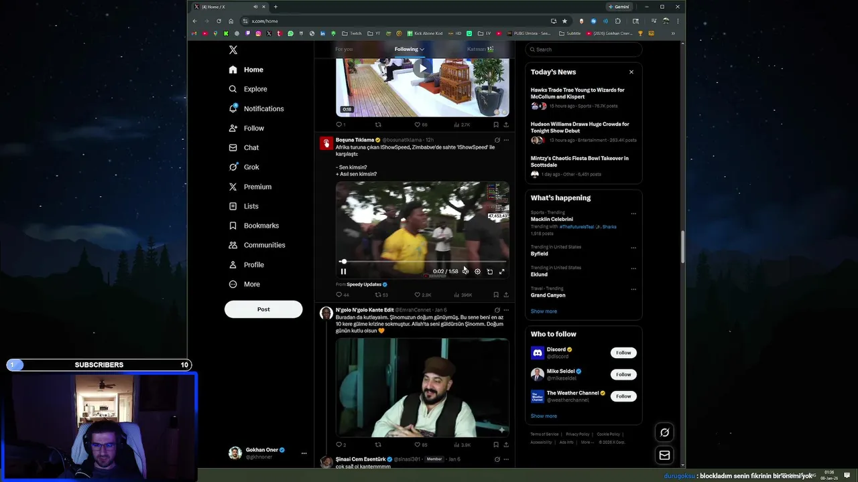Open the More menu in the sidebar
Image resolution: width=858 pixels, height=482 pixels.
coord(244,285)
